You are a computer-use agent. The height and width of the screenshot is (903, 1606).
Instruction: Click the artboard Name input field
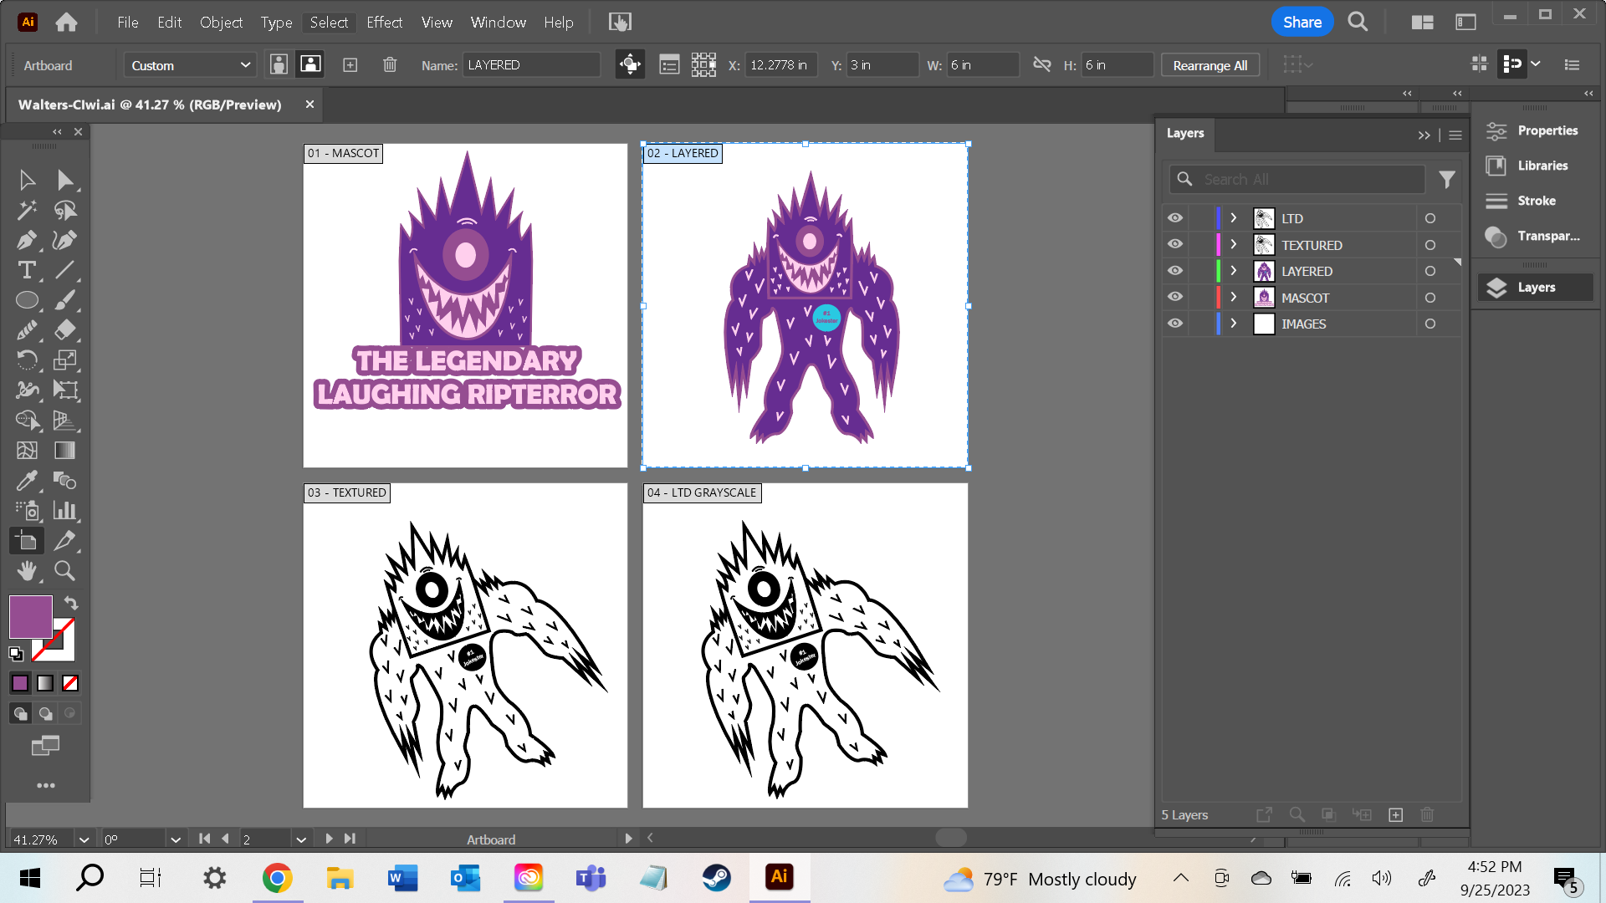point(532,64)
